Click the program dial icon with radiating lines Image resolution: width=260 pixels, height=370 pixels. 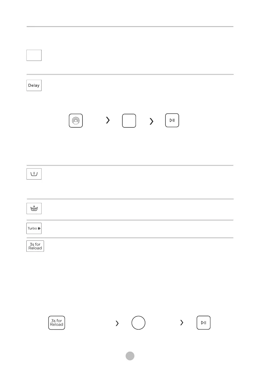76,121
